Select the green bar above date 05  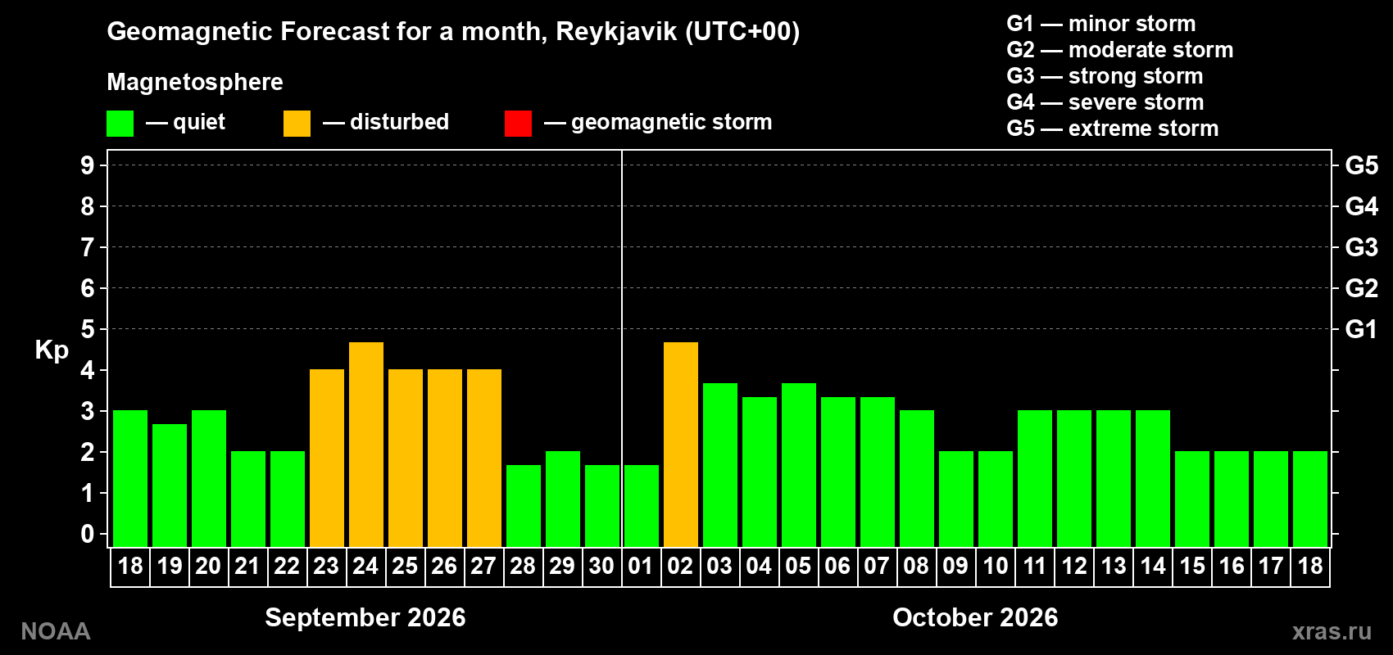(x=799, y=465)
